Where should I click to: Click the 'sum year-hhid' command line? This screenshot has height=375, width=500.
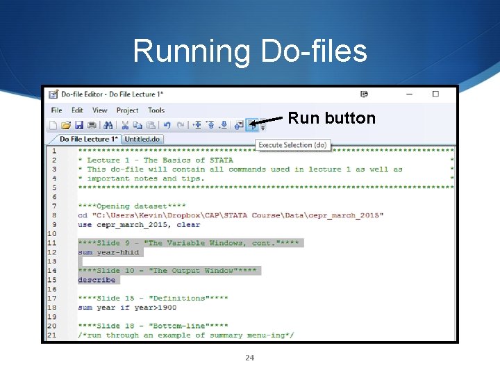tap(108, 252)
